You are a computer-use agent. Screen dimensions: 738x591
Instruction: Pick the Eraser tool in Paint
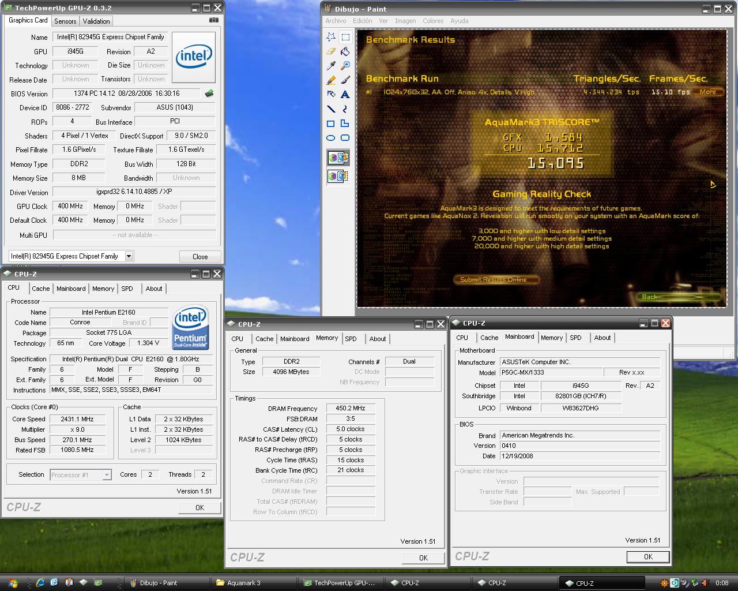click(331, 51)
